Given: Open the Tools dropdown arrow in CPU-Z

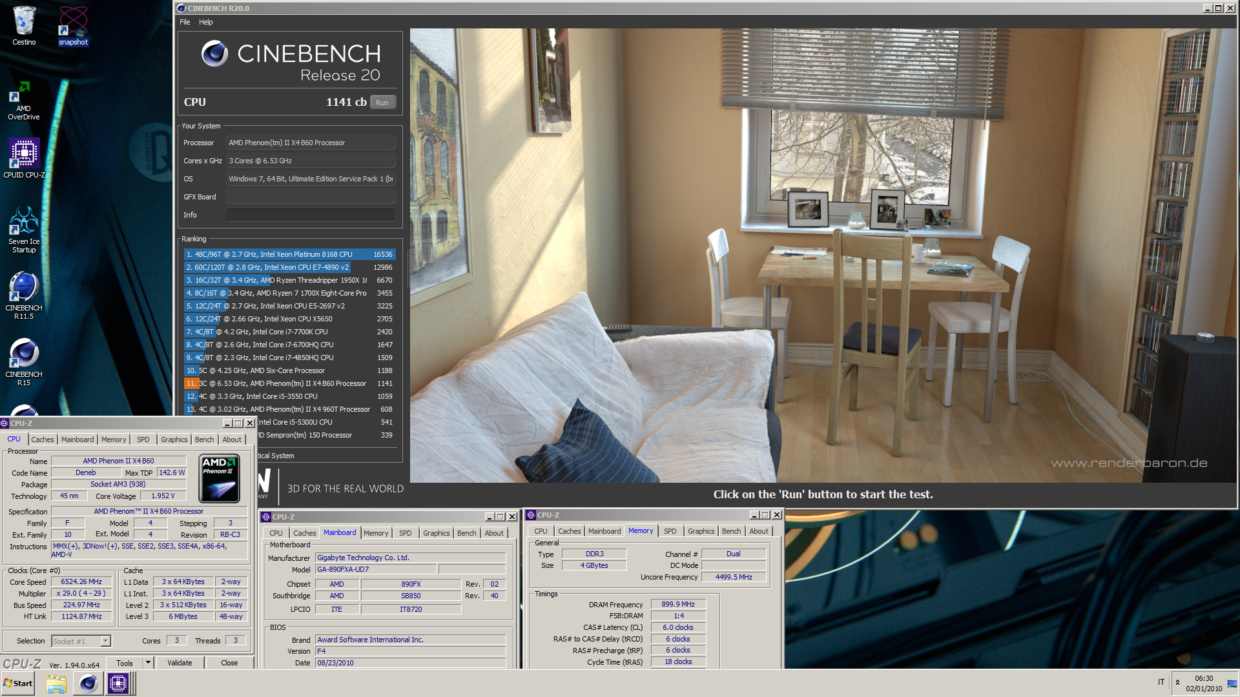Looking at the screenshot, I should [148, 663].
